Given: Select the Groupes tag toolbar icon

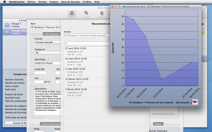Looking at the screenshot, I should [x=86, y=14].
